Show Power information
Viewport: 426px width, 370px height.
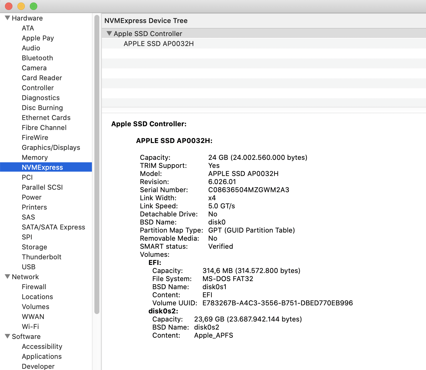(31, 197)
